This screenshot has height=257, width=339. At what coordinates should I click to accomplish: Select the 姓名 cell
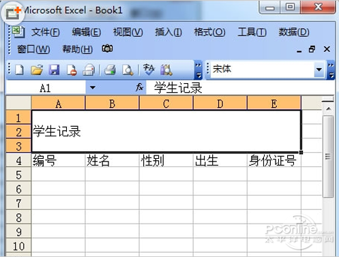(112, 160)
